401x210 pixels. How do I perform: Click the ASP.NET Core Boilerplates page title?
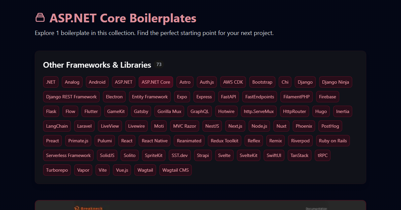[x=123, y=18]
